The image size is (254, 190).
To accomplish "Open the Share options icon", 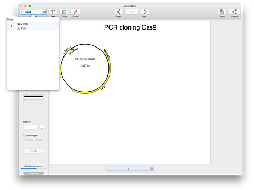I will [234, 12].
